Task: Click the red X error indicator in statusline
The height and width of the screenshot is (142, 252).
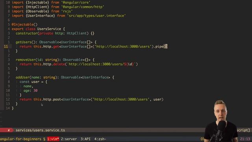Action: 9,130
